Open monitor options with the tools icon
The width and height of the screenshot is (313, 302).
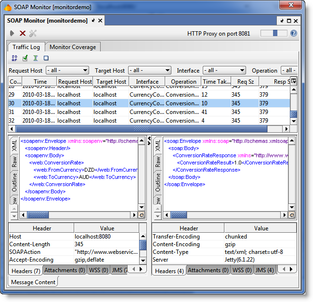pos(33,33)
